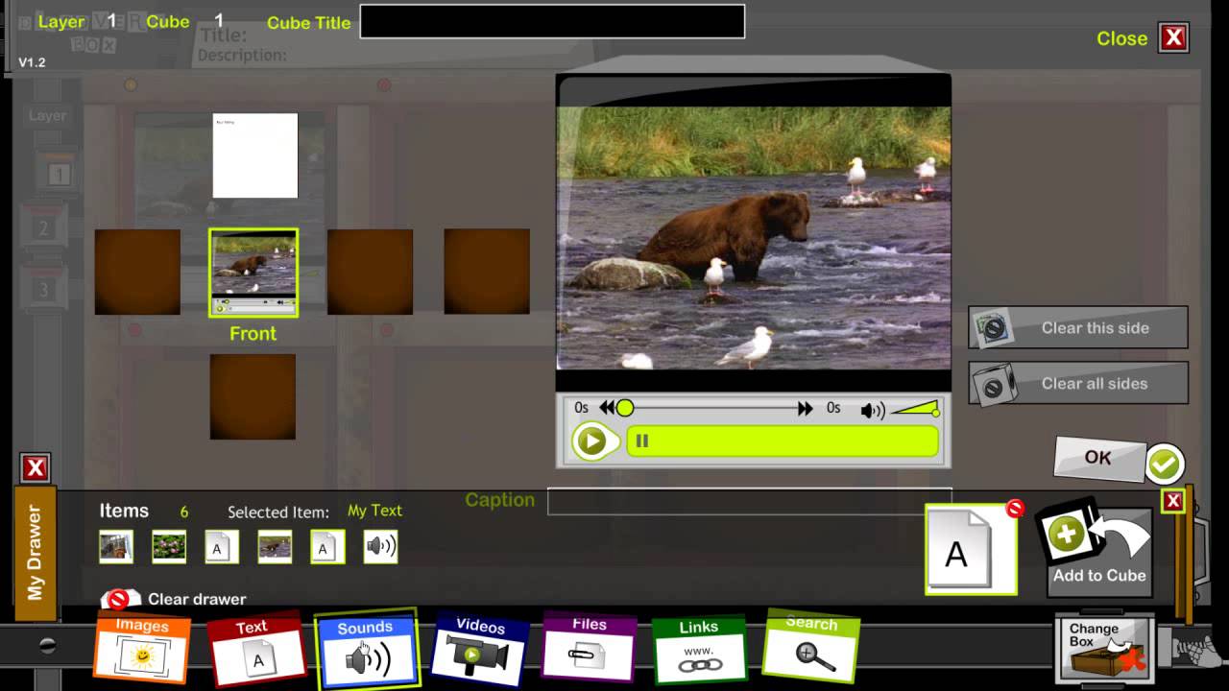Image resolution: width=1229 pixels, height=691 pixels.
Task: Select the first text document item in drawer
Action: 222,547
